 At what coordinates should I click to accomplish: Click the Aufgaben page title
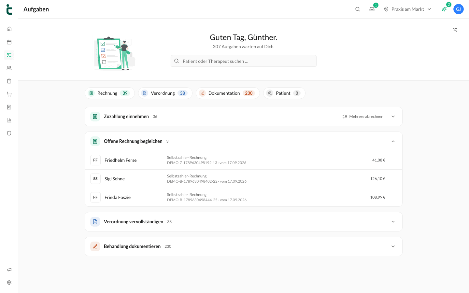point(36,9)
